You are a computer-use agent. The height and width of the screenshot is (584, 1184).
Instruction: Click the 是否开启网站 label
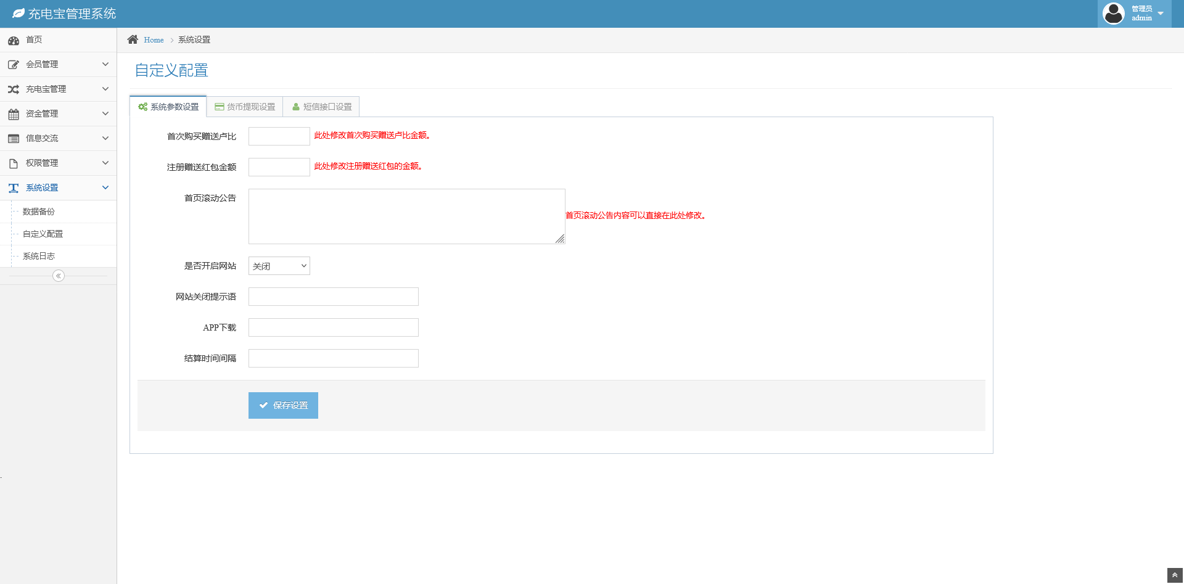click(210, 266)
